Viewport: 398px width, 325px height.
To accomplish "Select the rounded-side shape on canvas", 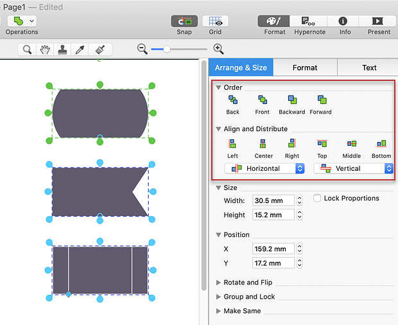I will (x=100, y=113).
